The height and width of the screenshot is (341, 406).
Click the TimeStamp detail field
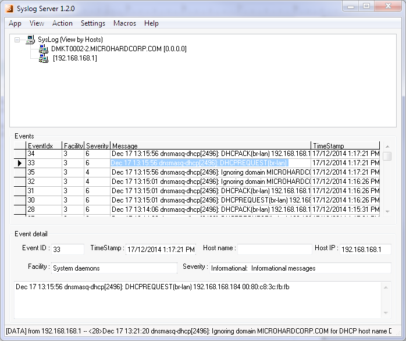pyautogui.click(x=161, y=249)
